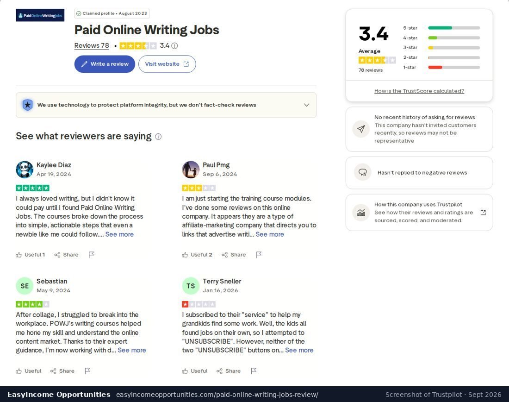The image size is (509, 402).
Task: Share Sebastian's review
Action: point(62,371)
